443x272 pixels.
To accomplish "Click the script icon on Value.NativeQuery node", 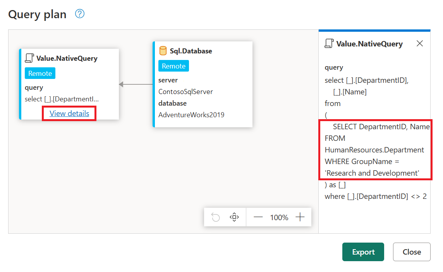I will 28,58.
